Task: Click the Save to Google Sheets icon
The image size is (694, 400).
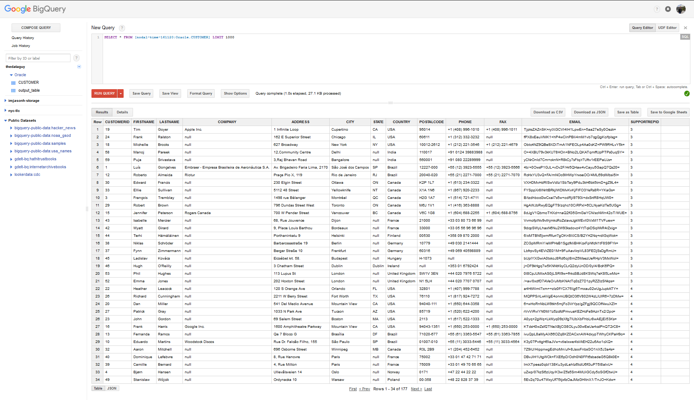Action: [x=667, y=112]
